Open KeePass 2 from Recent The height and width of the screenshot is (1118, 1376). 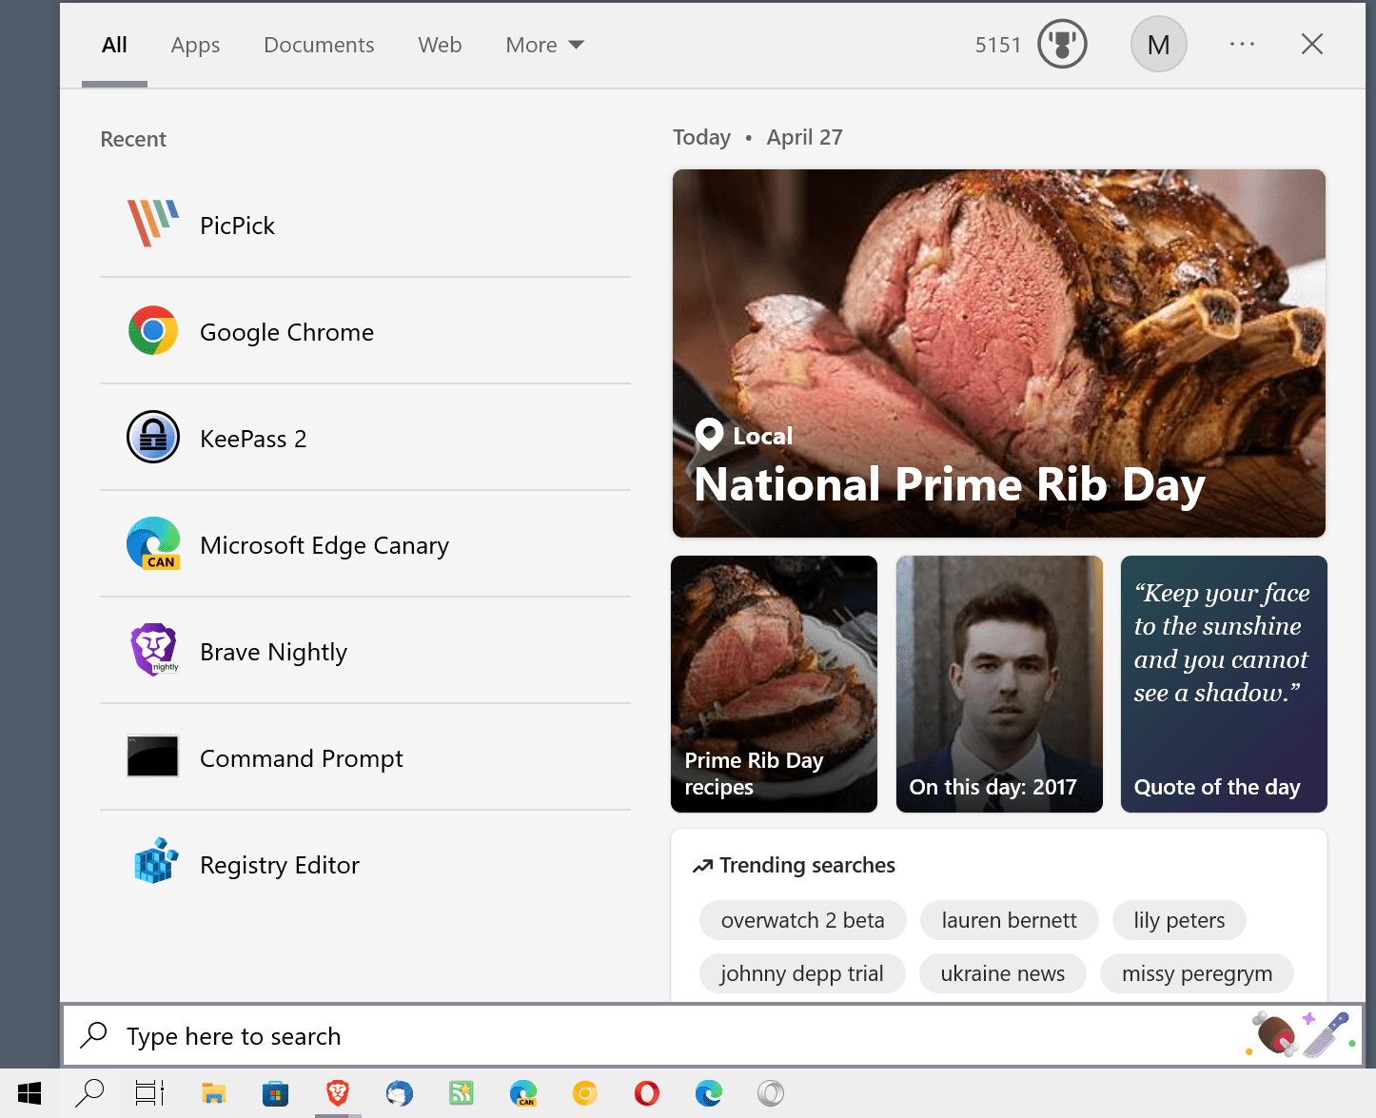tap(365, 438)
